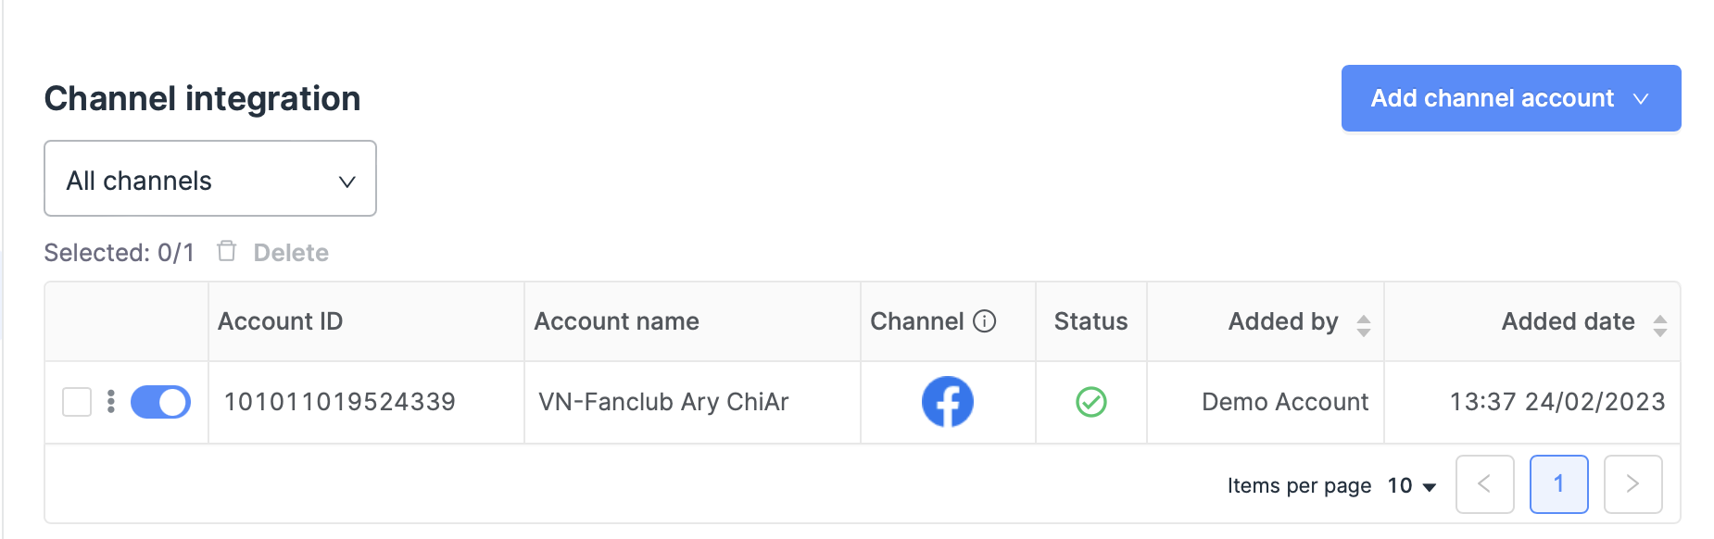This screenshot has width=1714, height=539.
Task: Open the three-dot row options menu
Action: 111,401
